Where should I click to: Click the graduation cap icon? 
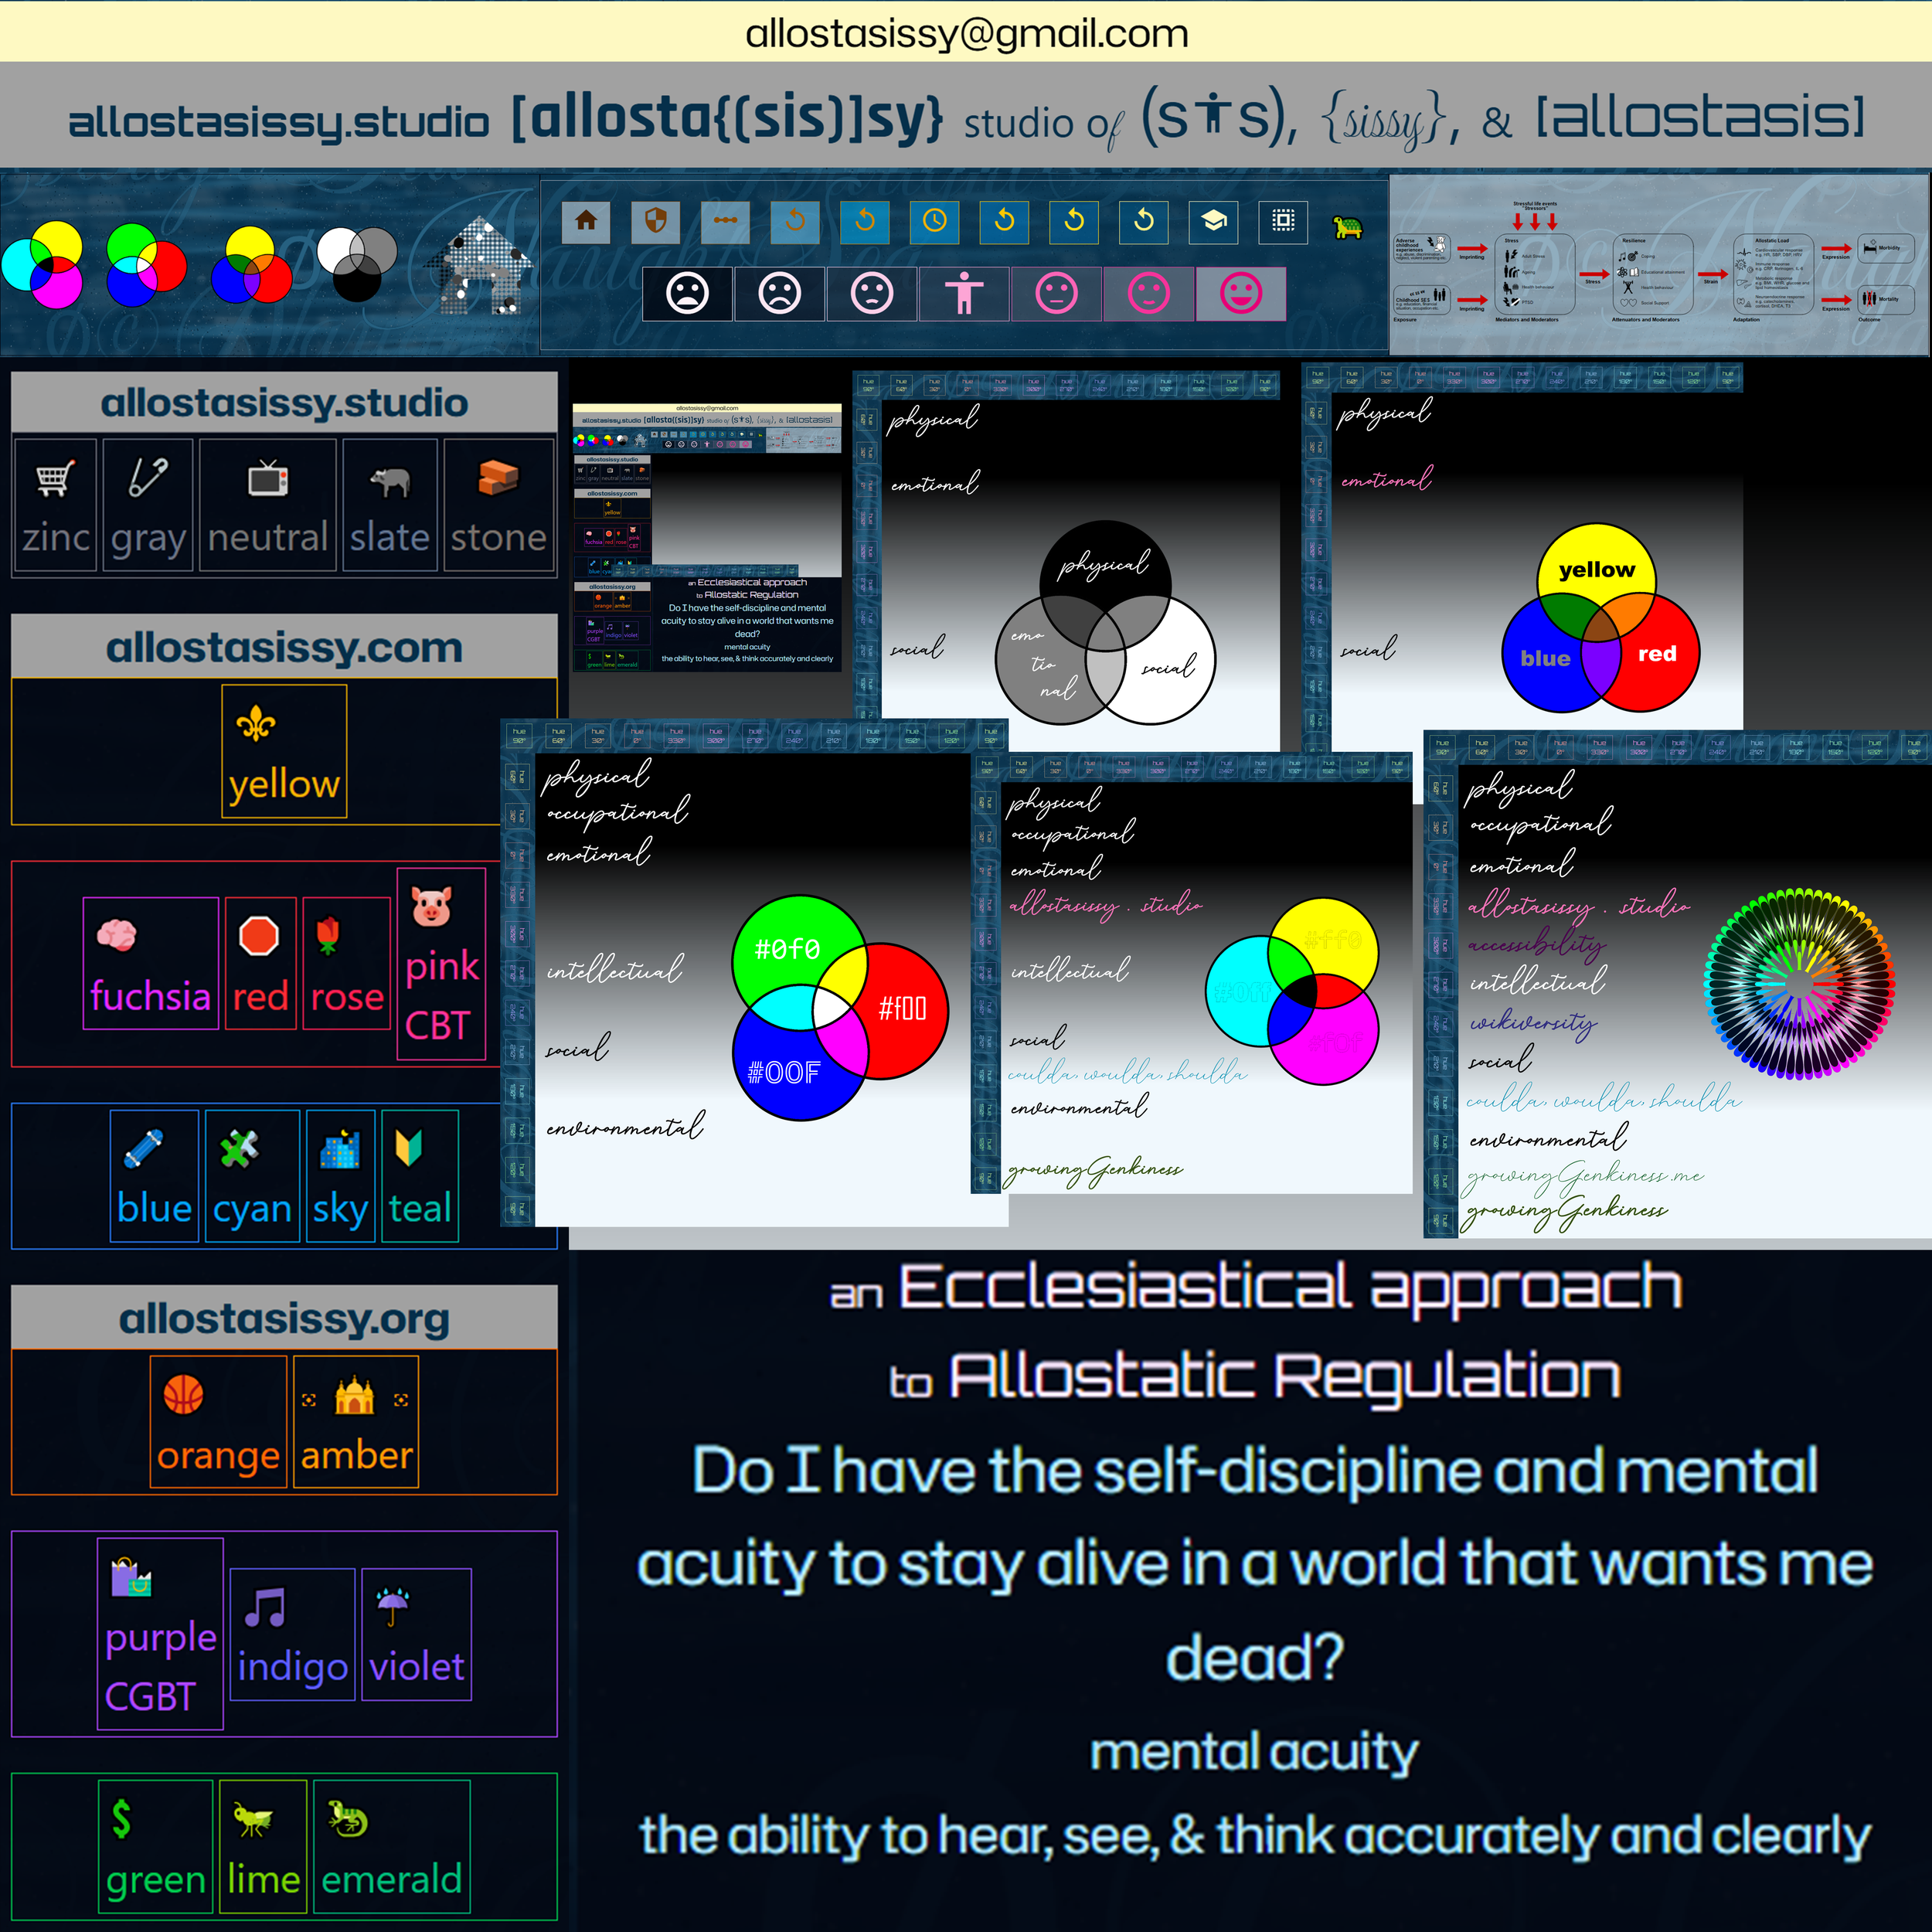click(1213, 222)
